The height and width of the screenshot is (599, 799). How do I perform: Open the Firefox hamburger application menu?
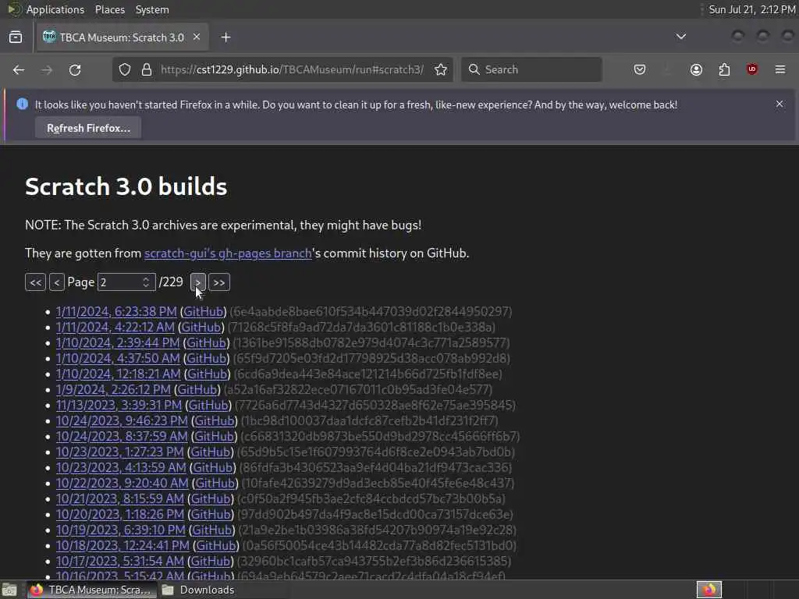point(780,69)
